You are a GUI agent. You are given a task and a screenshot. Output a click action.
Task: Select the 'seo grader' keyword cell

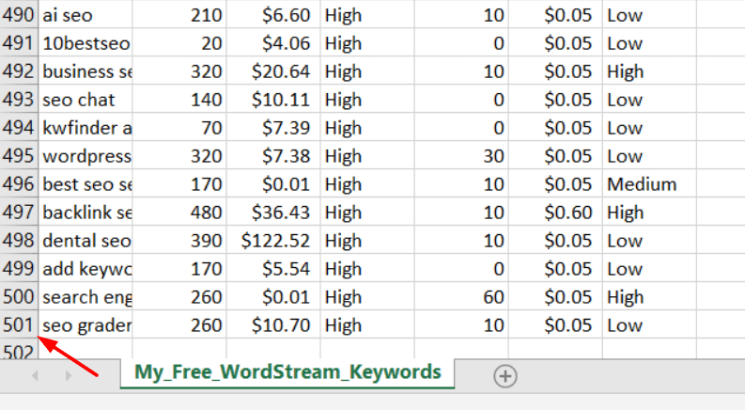pos(85,324)
